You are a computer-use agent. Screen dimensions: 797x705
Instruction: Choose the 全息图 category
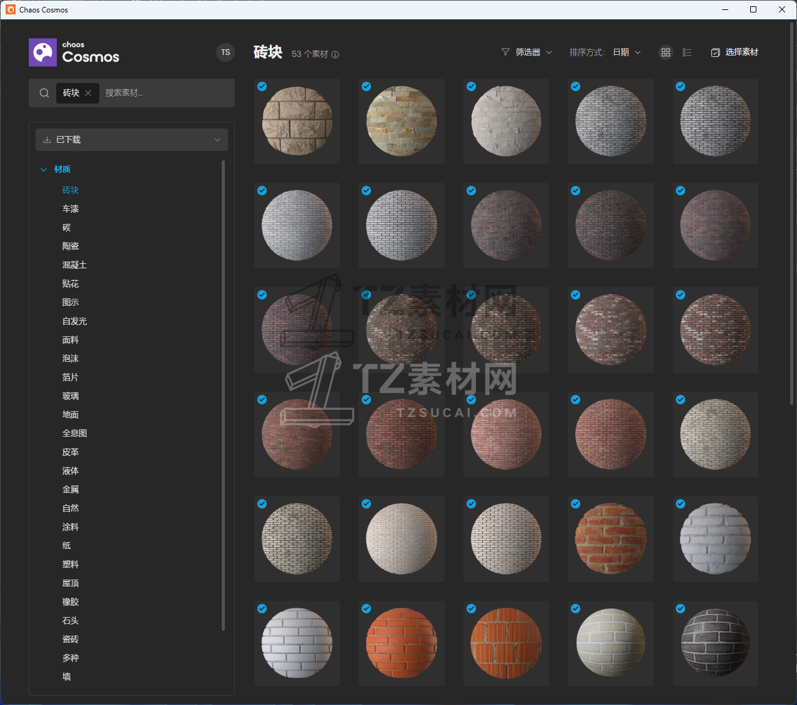click(74, 434)
